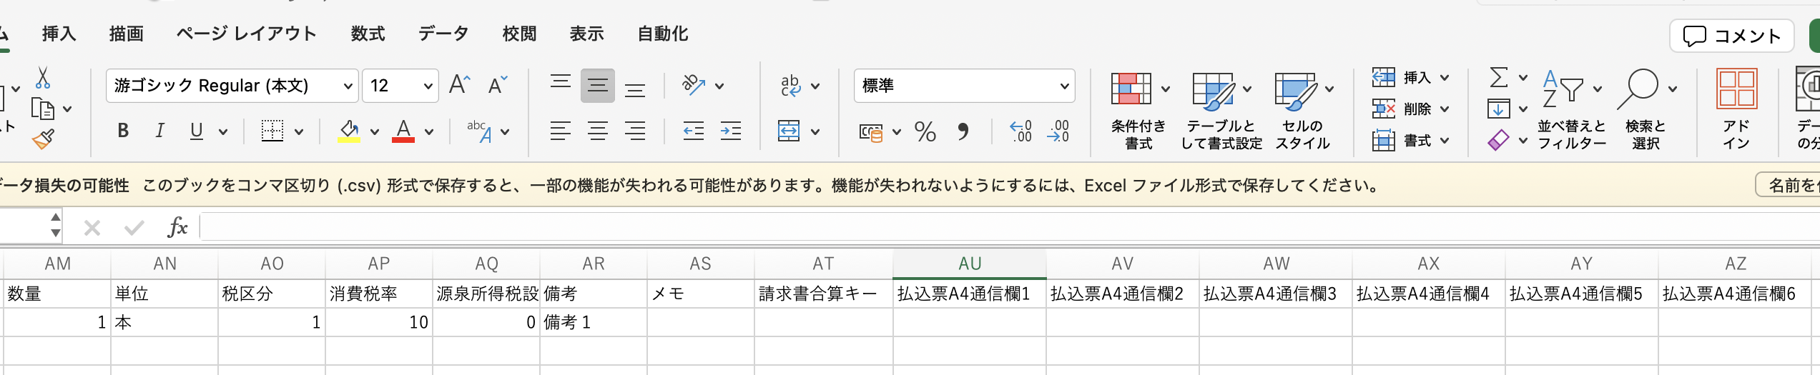Image resolution: width=1820 pixels, height=375 pixels.
Task: Select the cell containing 備考 1
Action: coord(594,322)
